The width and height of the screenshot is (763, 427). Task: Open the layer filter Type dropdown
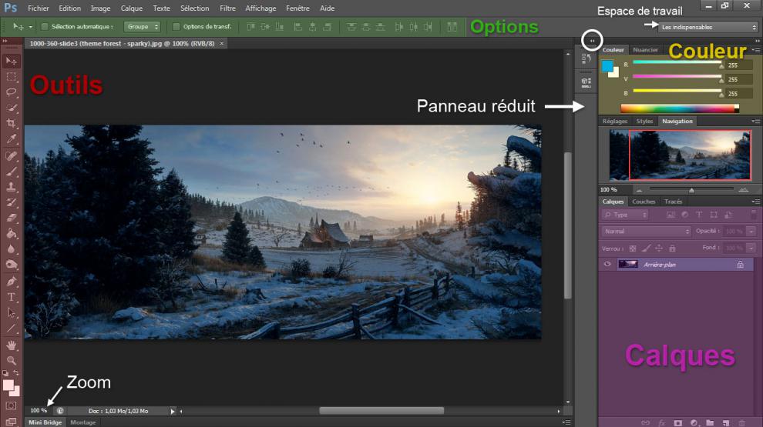(625, 215)
